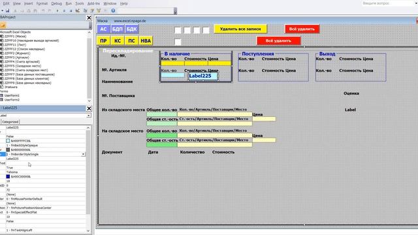The image size is (418, 235).
Task: Select sheet ZZFFF3 (Артикли) in tree
Action: pyautogui.click(x=16, y=57)
